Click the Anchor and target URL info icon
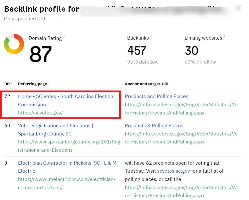This screenshot has width=249, height=200. pyautogui.click(x=171, y=83)
